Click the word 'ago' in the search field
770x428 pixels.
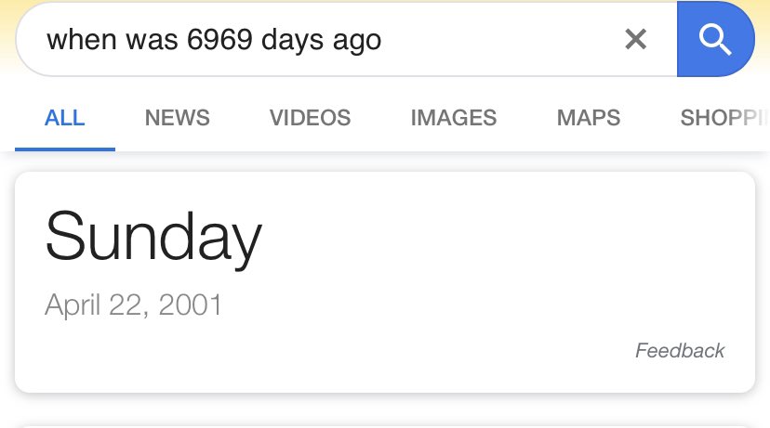[x=356, y=41]
